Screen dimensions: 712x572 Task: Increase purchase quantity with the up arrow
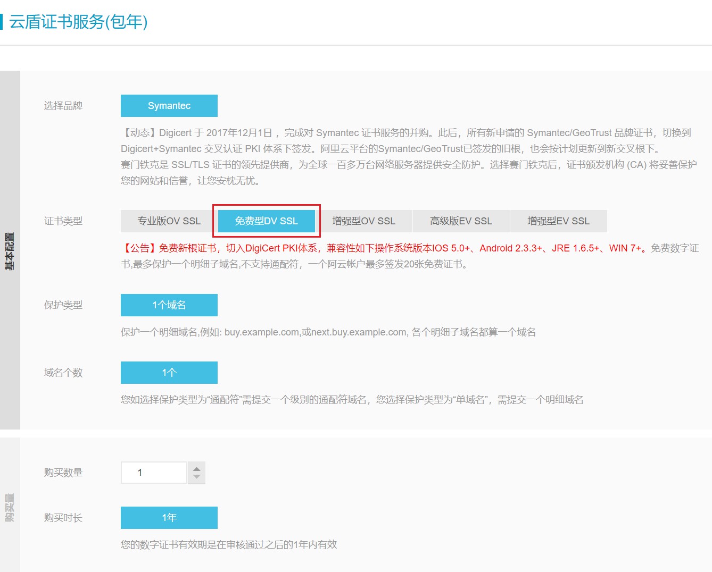click(197, 468)
